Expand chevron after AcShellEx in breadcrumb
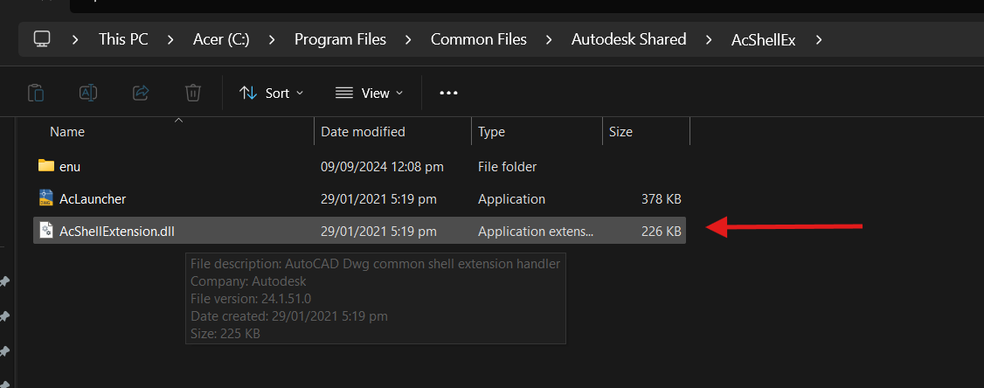The height and width of the screenshot is (388, 984). tap(819, 39)
